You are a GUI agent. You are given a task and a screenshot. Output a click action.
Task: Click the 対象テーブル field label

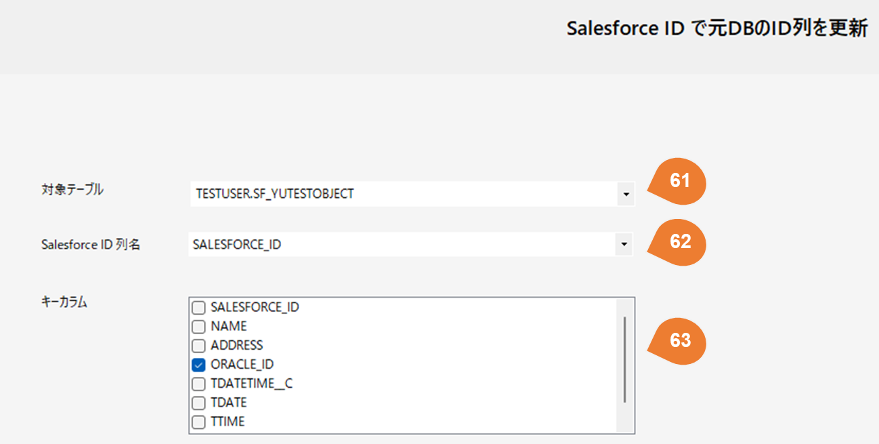pyautogui.click(x=72, y=190)
